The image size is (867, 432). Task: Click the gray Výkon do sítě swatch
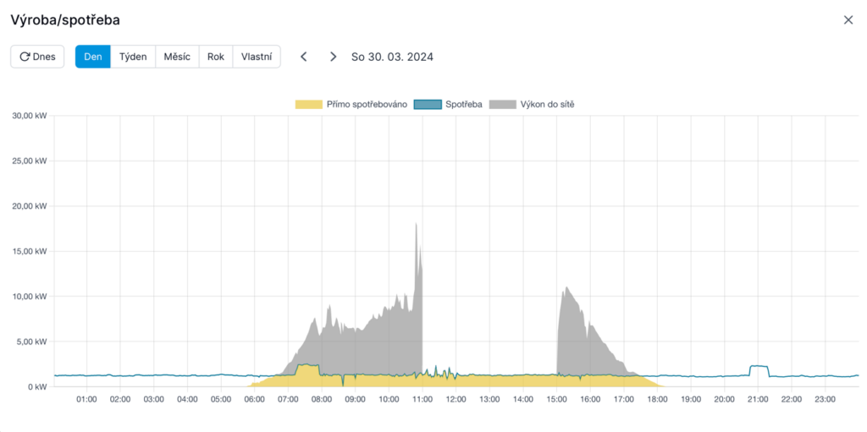(x=502, y=104)
